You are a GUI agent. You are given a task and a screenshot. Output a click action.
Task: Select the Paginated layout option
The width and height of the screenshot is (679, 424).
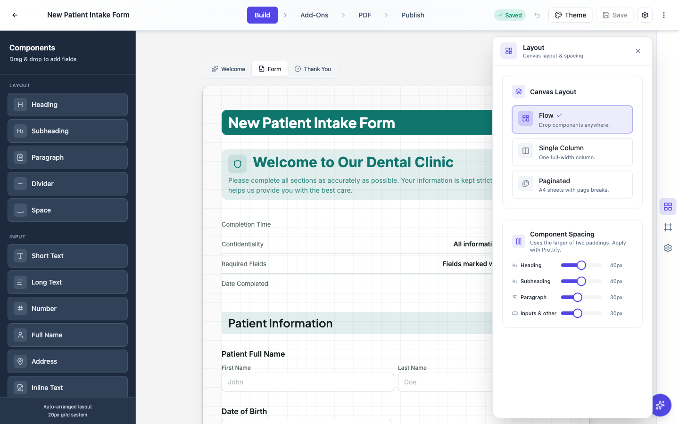572,185
